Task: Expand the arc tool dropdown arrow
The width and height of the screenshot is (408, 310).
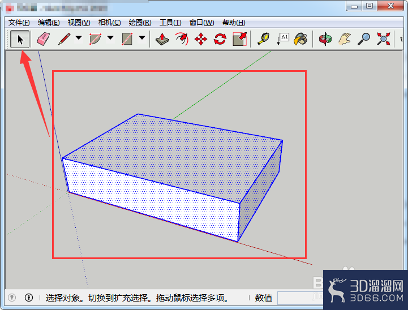Action: (110, 38)
